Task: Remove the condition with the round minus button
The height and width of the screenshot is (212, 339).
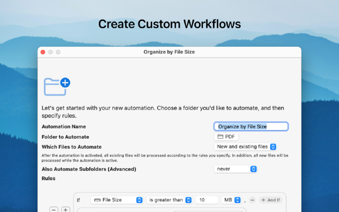Action: (x=252, y=200)
